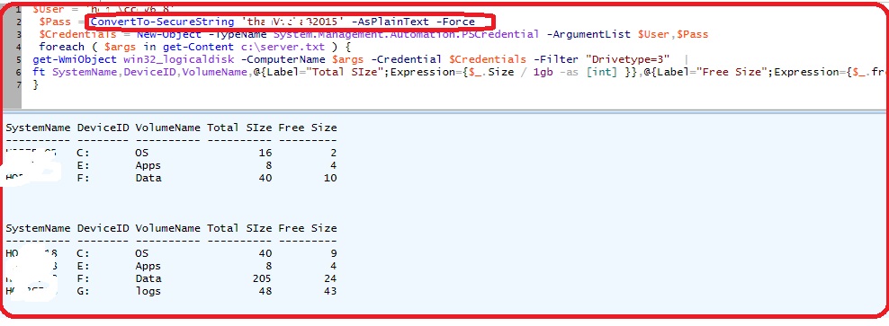Click the ConvertTo-SecureString cmdlet in the script
The height and width of the screenshot is (326, 889).
pos(163,22)
